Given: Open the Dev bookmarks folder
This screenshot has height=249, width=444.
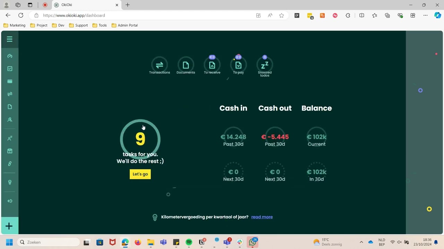Looking at the screenshot, I should pos(58,25).
